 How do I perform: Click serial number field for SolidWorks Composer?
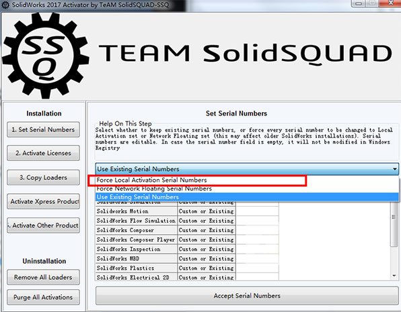point(257,230)
